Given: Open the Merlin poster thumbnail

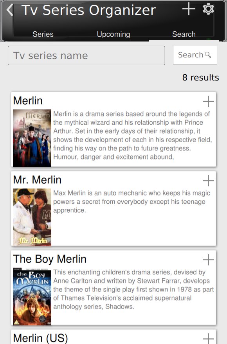Looking at the screenshot, I should [32, 138].
